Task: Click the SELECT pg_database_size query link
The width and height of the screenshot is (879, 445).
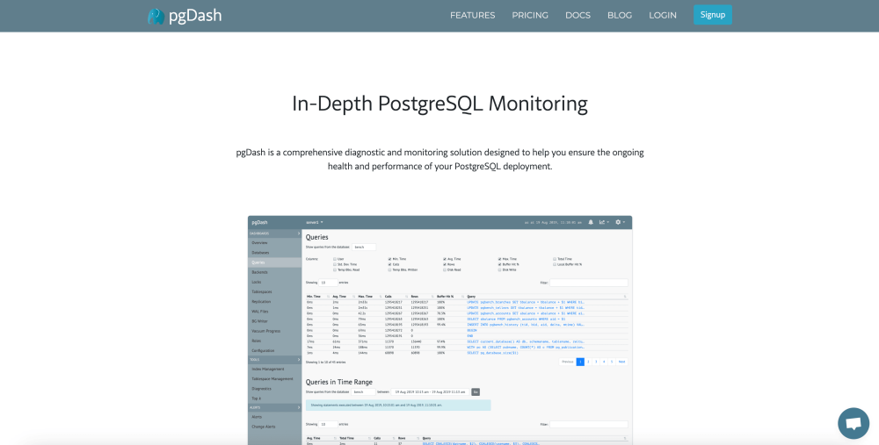Action: click(x=493, y=353)
